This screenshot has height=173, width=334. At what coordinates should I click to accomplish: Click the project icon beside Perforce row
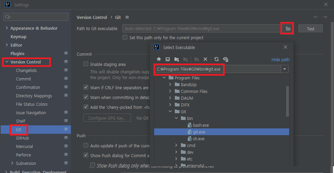point(66,154)
